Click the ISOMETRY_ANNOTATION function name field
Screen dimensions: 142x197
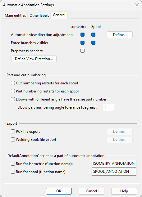tap(114, 163)
